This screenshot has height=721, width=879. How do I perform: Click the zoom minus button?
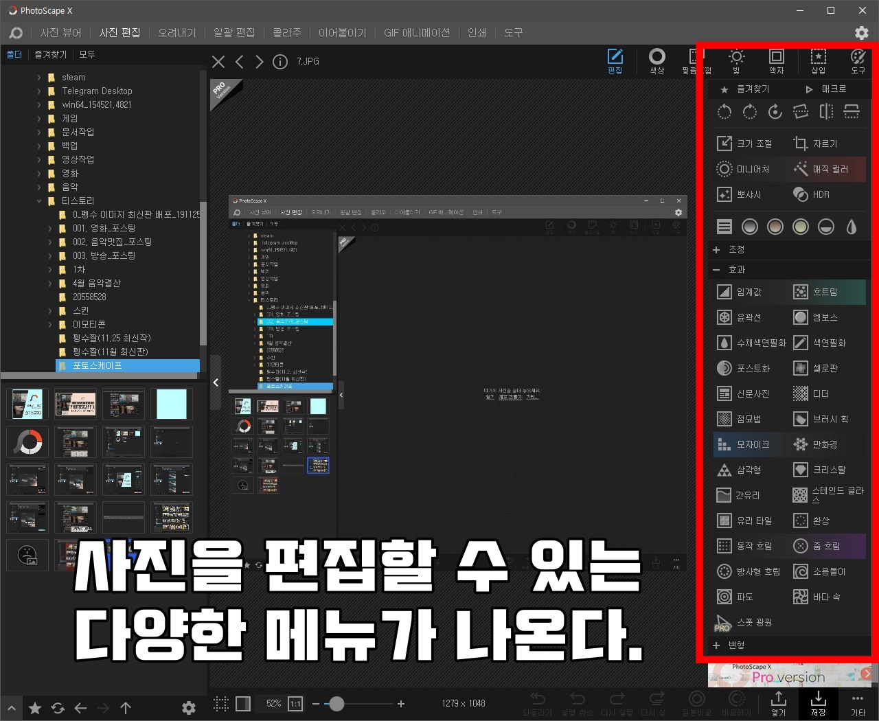coord(316,704)
